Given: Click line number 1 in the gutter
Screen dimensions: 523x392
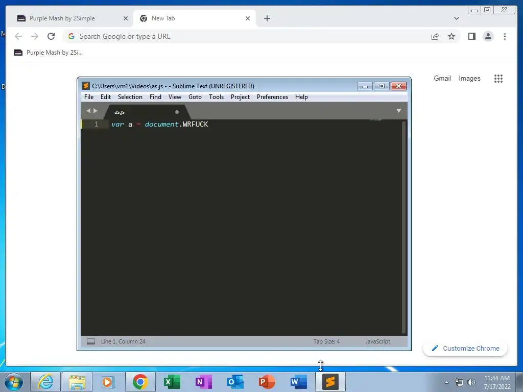Looking at the screenshot, I should tap(97, 124).
